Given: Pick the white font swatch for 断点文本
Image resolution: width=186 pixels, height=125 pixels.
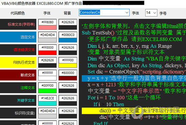Looking at the screenshot, I should [47, 78].
